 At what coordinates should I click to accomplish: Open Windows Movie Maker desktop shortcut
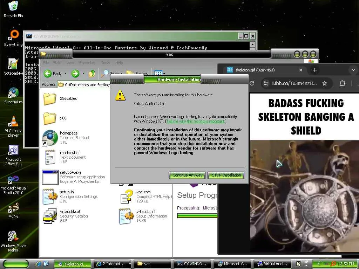point(13,242)
